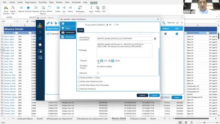Click the Logout Trial icon
This screenshot has width=220, height=124.
13,10
